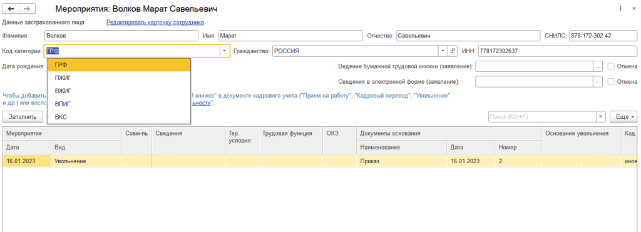Viewport: 641px width, 232px height.
Task: Go back with the left arrow button
Action: [x=11, y=9]
